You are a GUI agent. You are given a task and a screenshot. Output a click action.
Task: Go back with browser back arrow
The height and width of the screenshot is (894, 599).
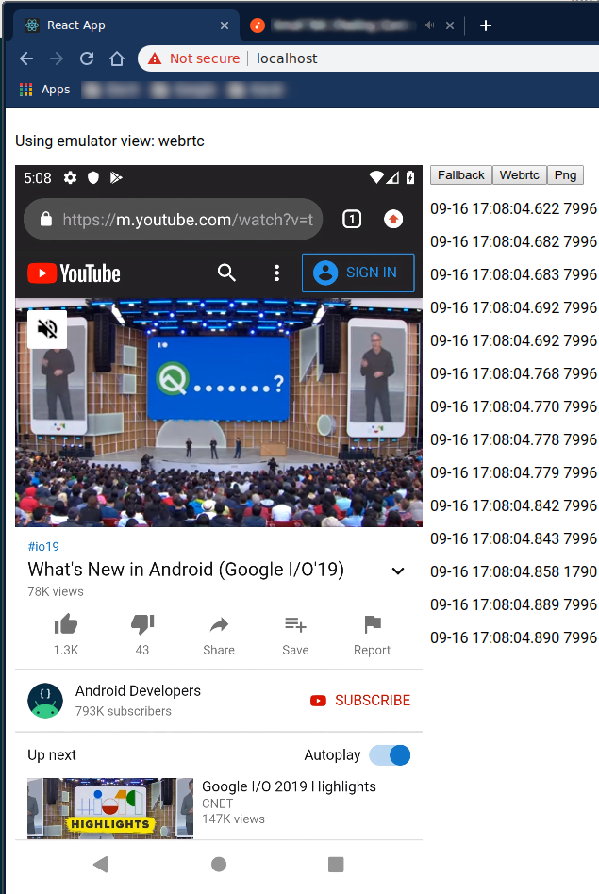[26, 58]
